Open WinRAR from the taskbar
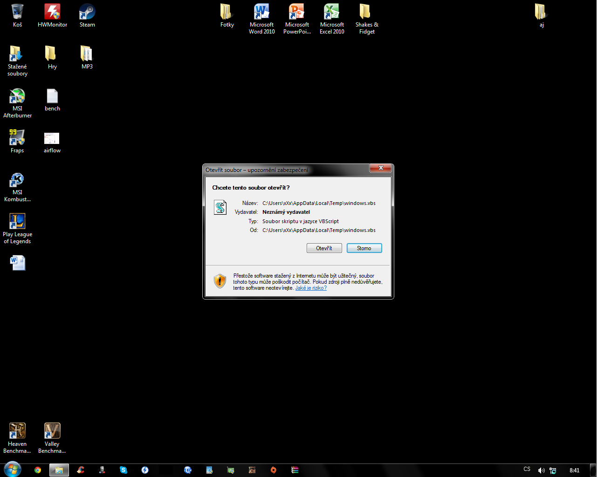The width and height of the screenshot is (597, 477). [x=295, y=470]
